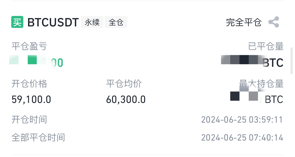Click the blurred closed BTC amount
295x157 pixels.
click(x=252, y=61)
